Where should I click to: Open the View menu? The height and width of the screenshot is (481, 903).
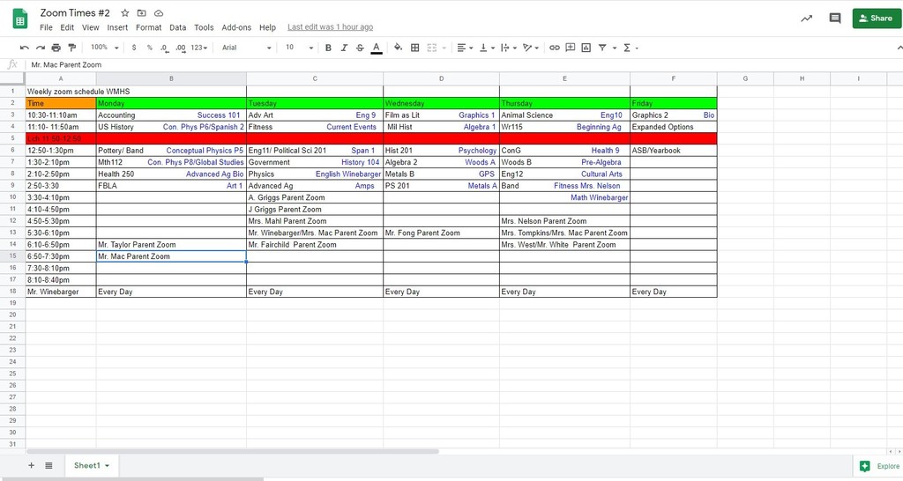pos(91,27)
